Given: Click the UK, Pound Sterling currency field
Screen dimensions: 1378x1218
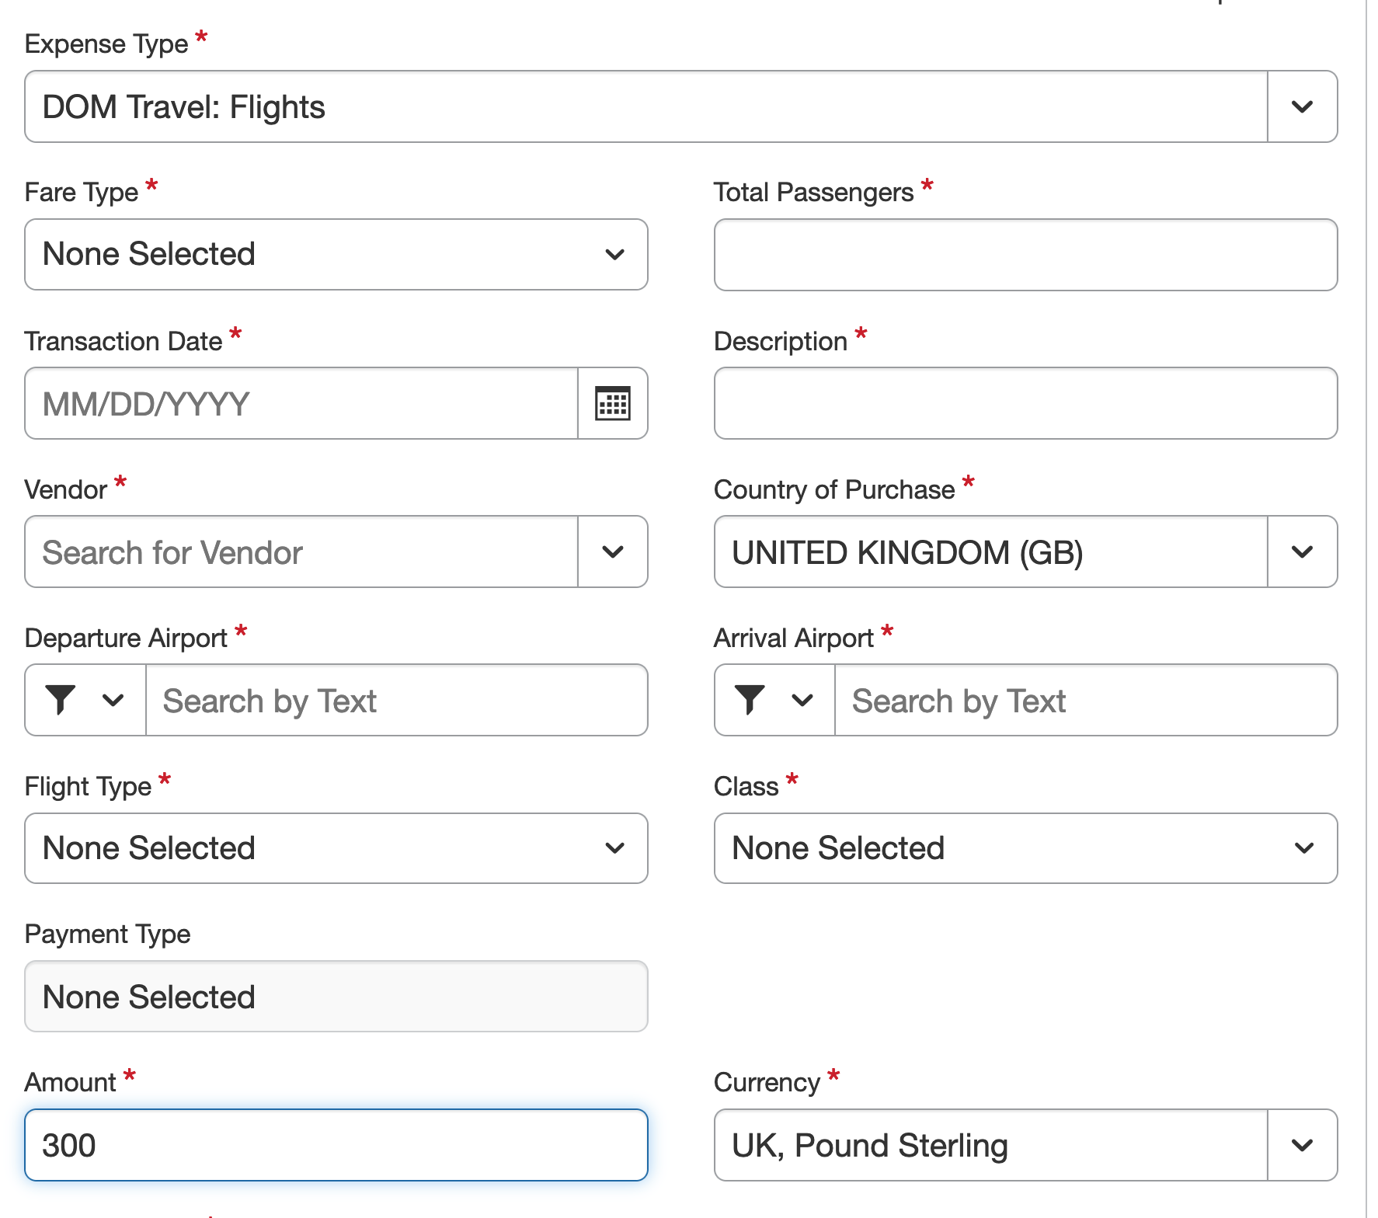Looking at the screenshot, I should pos(990,1146).
